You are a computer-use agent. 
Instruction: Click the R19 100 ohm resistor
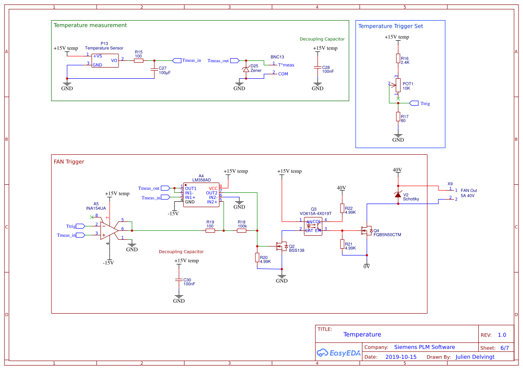[210, 230]
